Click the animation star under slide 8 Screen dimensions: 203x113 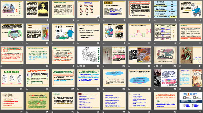point(180,20)
